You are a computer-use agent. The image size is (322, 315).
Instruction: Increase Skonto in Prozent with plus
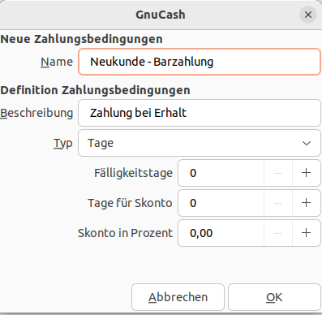[306, 233]
